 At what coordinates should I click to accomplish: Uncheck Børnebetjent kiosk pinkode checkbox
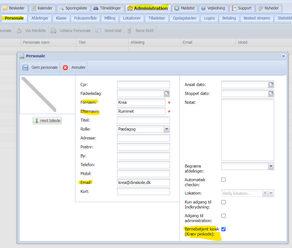[224, 229]
